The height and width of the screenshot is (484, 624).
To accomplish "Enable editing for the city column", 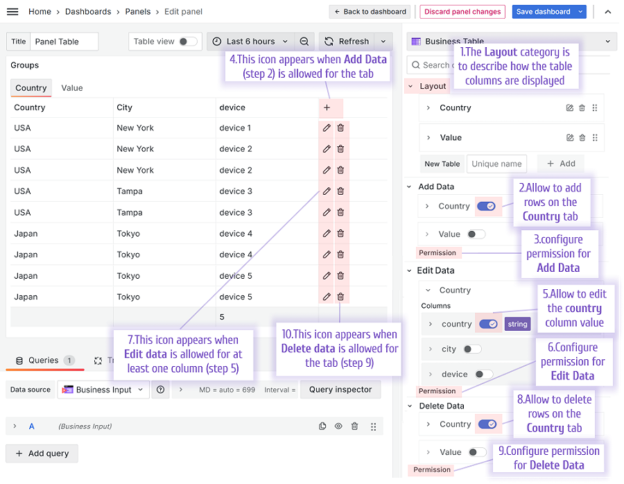I will [472, 349].
